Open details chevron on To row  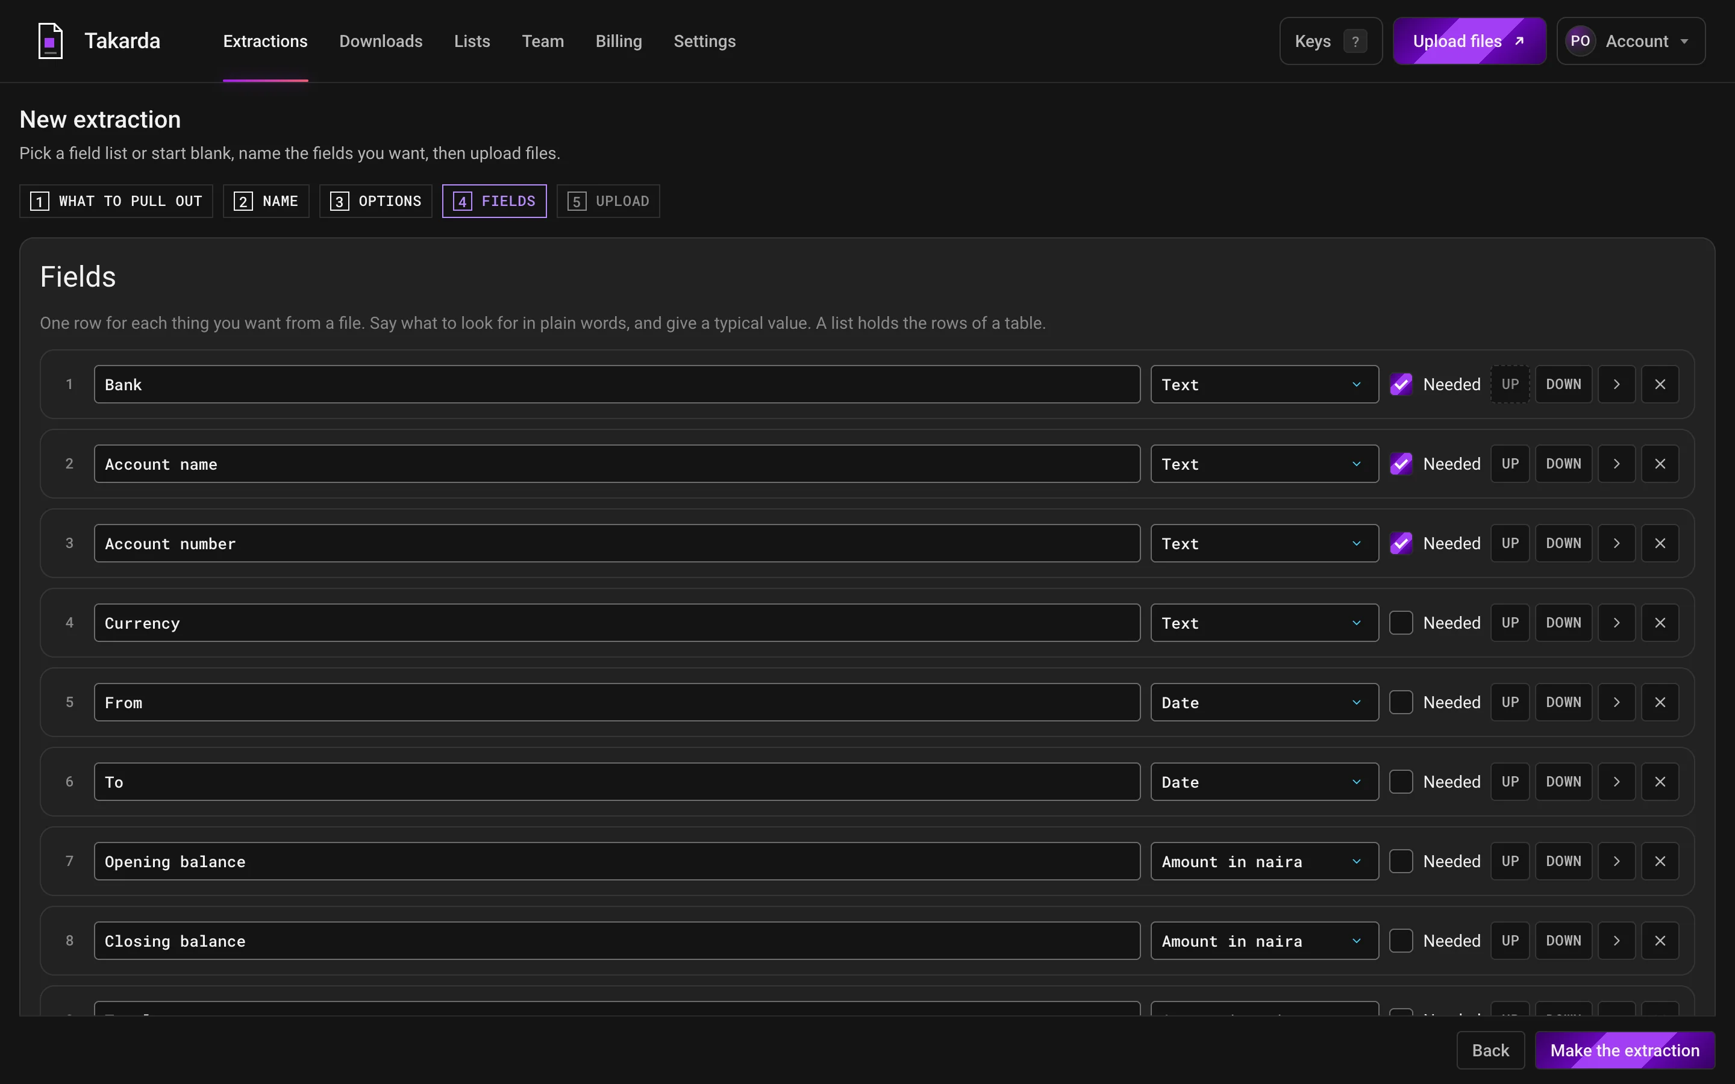(1617, 782)
